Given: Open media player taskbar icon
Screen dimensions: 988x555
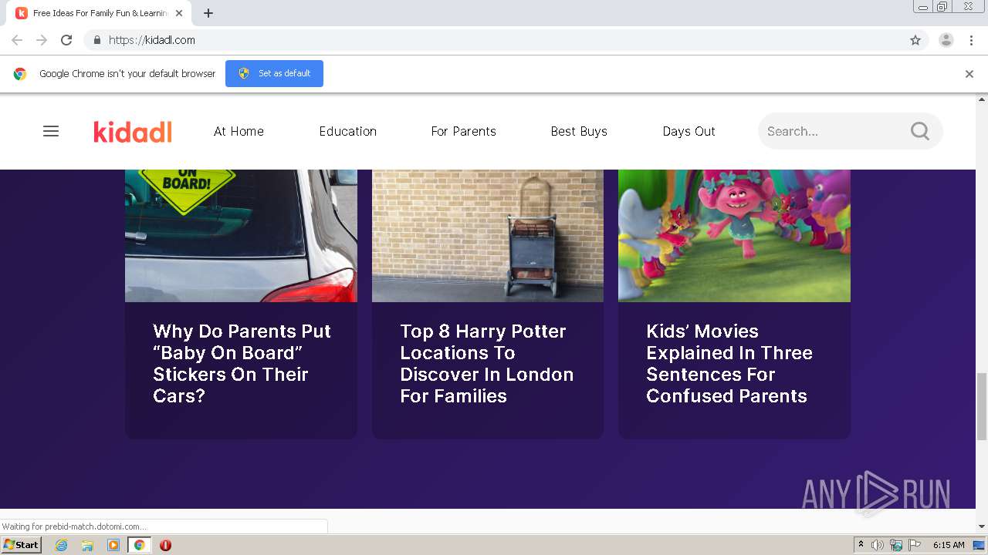Looking at the screenshot, I should tap(113, 545).
